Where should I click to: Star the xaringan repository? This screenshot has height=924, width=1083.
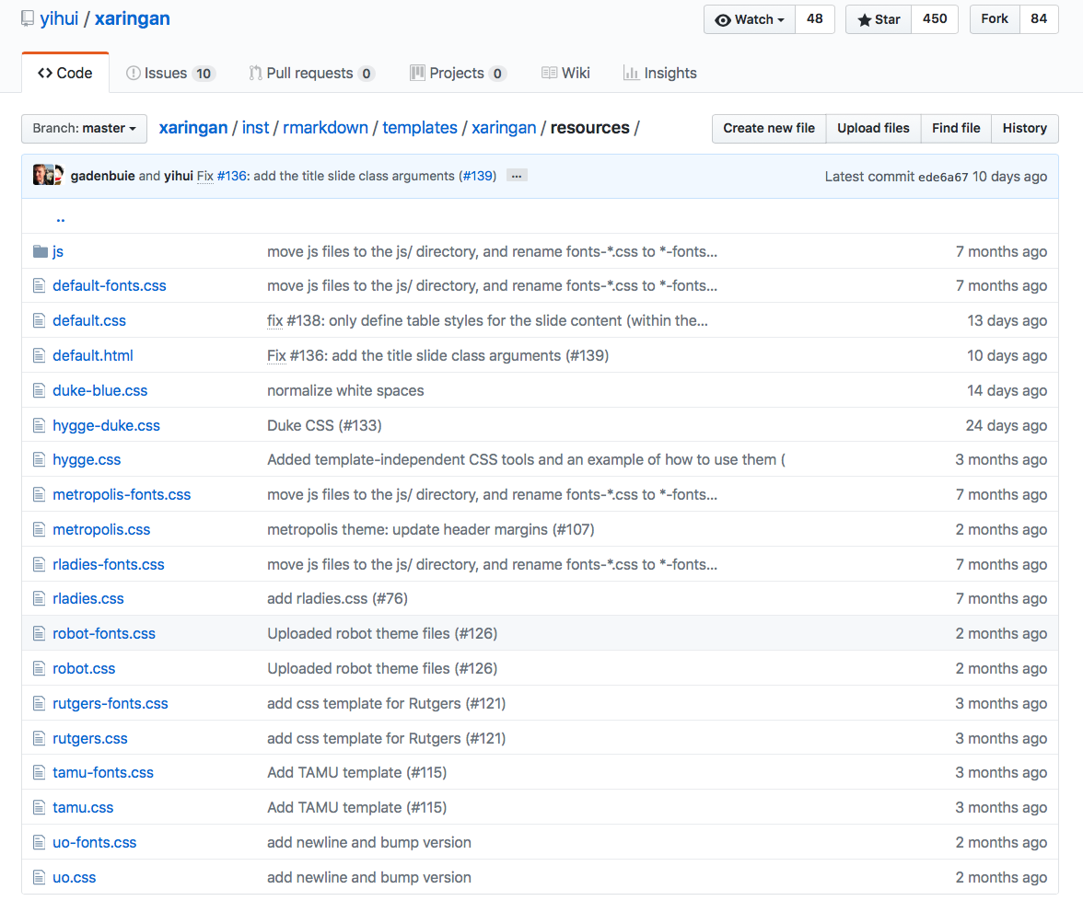click(x=879, y=19)
